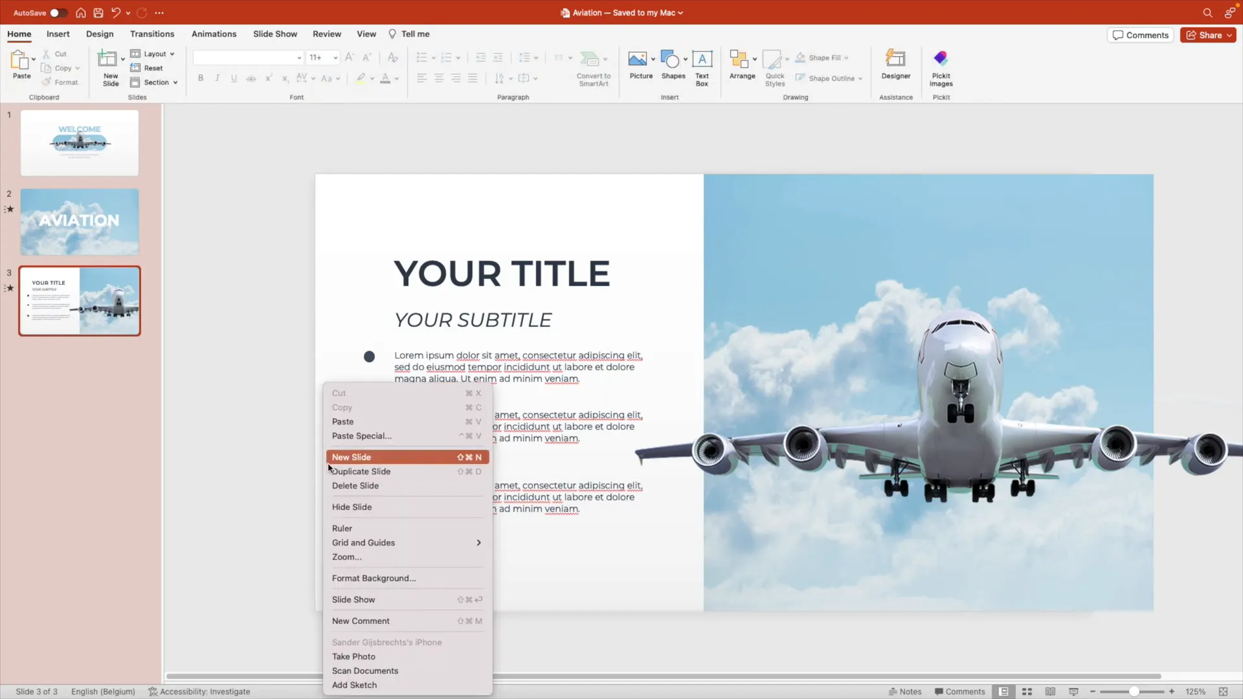
Task: Choose New Slide in context menu
Action: 407,457
